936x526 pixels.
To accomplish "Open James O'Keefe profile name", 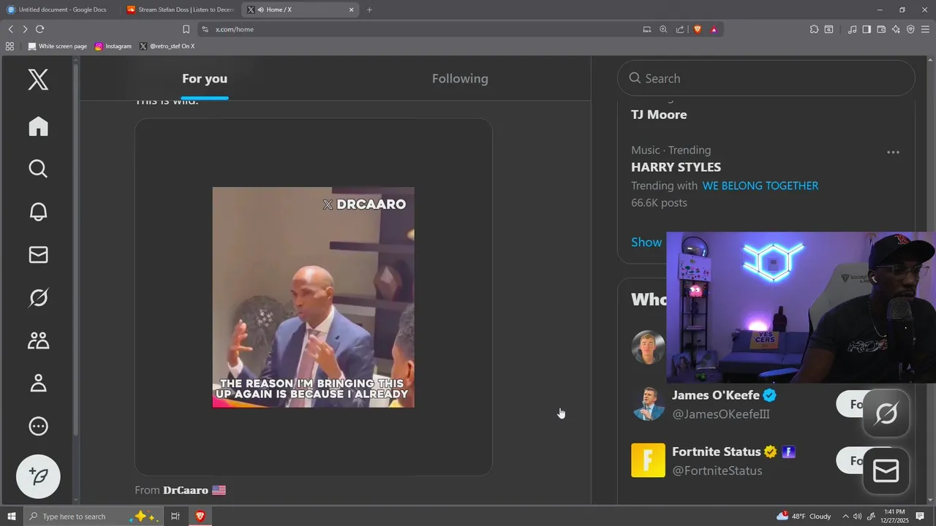I will click(716, 395).
